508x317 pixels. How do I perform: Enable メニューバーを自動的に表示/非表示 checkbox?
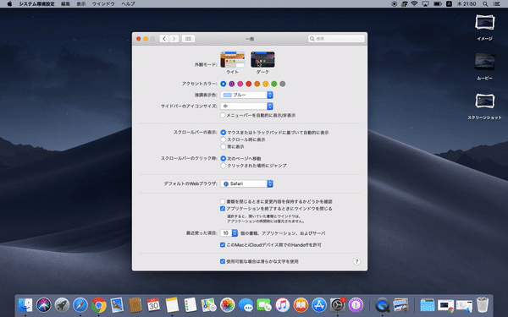tap(223, 115)
